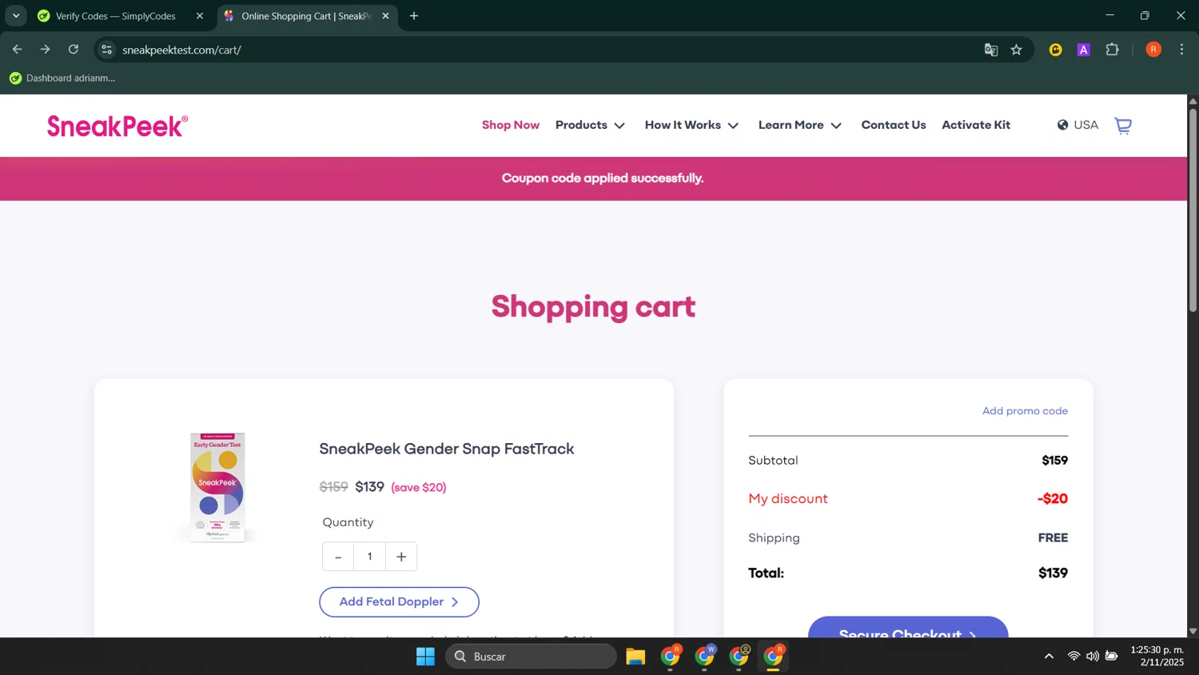Click the quantity input field
Image resolution: width=1199 pixels, height=675 pixels.
click(x=369, y=557)
